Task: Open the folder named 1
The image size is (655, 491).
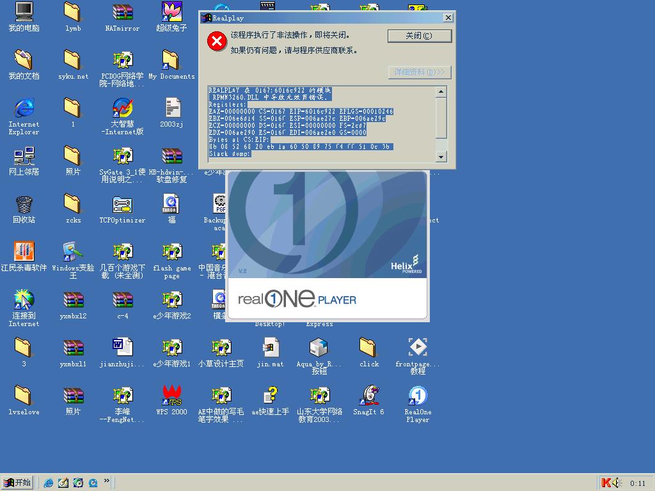Action: tap(73, 107)
